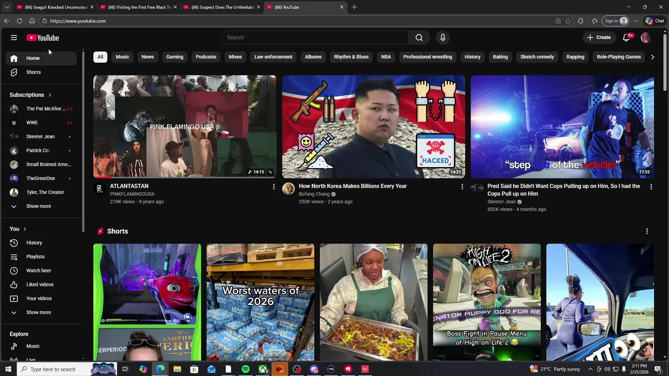This screenshot has height=376, width=669.
Task: Open more options for North Korea video
Action: [462, 186]
